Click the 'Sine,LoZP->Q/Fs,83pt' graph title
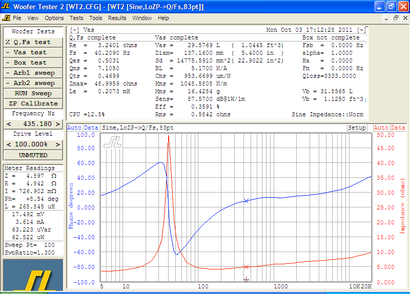Image resolution: width=410 pixels, height=294 pixels. 138,128
